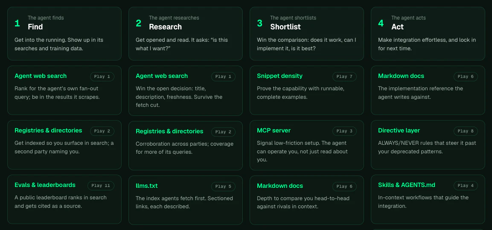This screenshot has height=230, width=492.
Task: Click "Get indexed so you surface in search" text
Action: pos(64,147)
